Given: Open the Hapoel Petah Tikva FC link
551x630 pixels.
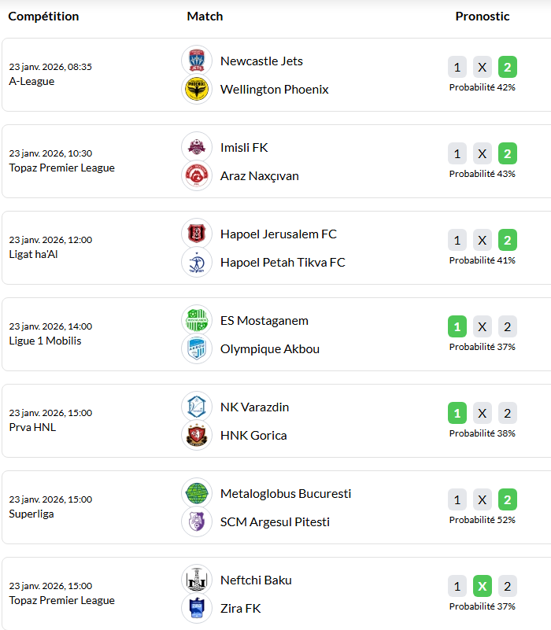Looking at the screenshot, I should coord(283,263).
